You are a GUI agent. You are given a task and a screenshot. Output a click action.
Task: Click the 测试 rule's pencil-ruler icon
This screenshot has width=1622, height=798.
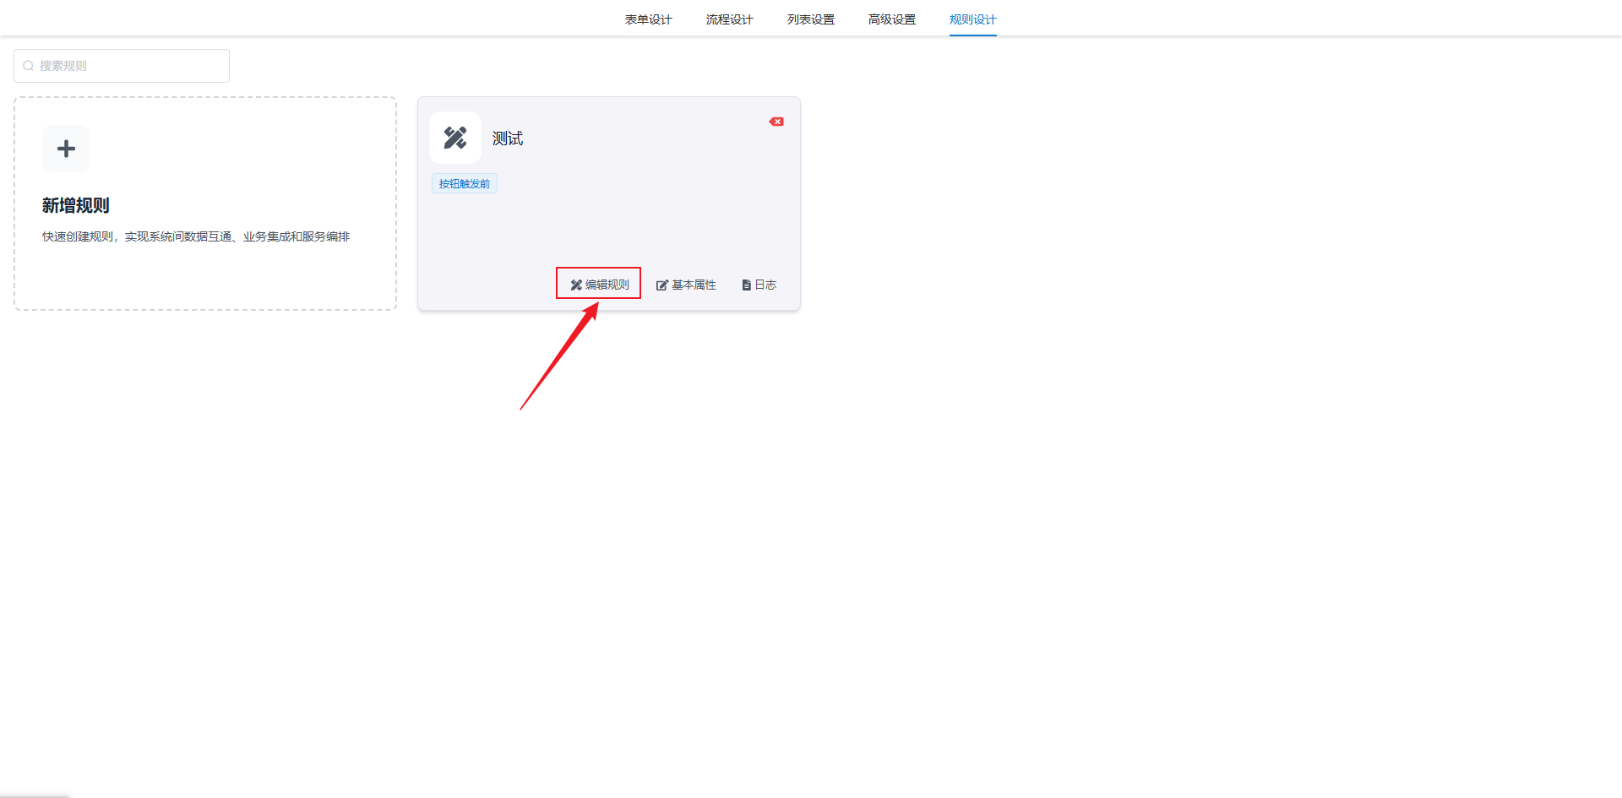pos(455,138)
